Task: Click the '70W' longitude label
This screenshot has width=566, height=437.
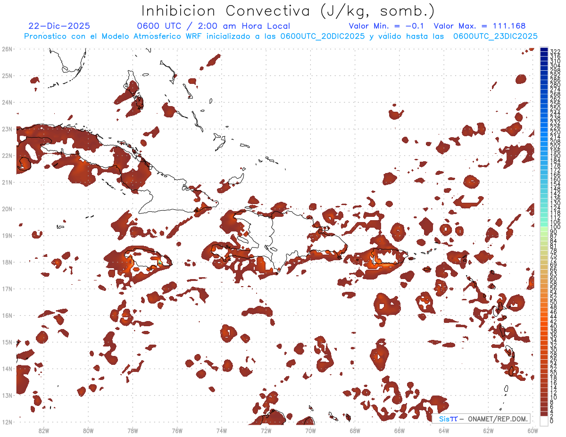Action: (310, 431)
